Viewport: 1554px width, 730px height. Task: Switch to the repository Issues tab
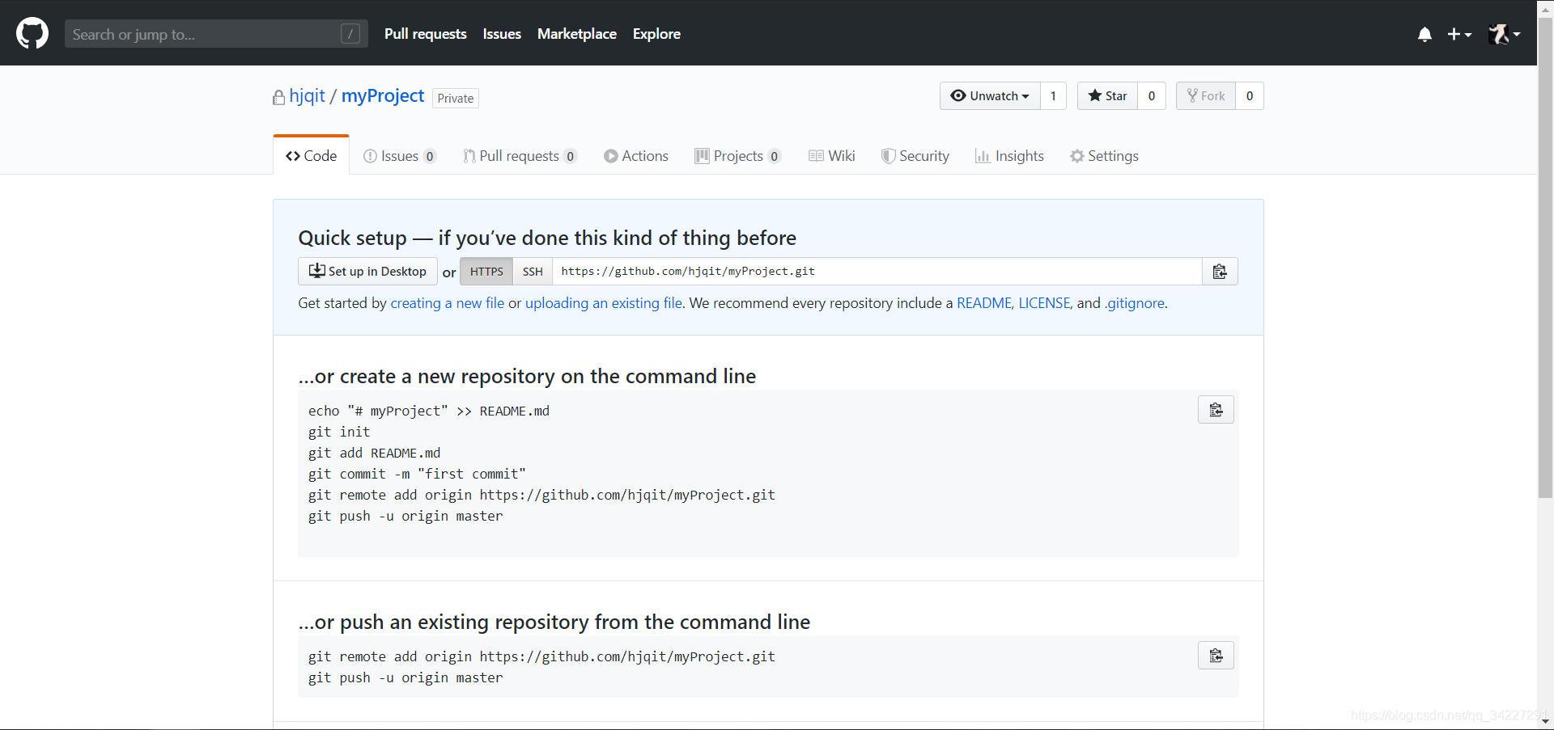coord(400,156)
